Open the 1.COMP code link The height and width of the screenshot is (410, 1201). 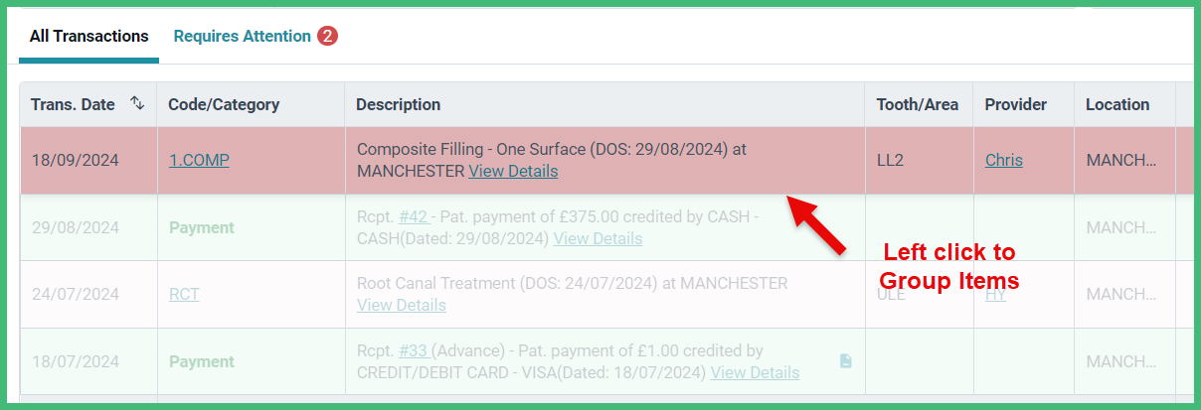[199, 160]
